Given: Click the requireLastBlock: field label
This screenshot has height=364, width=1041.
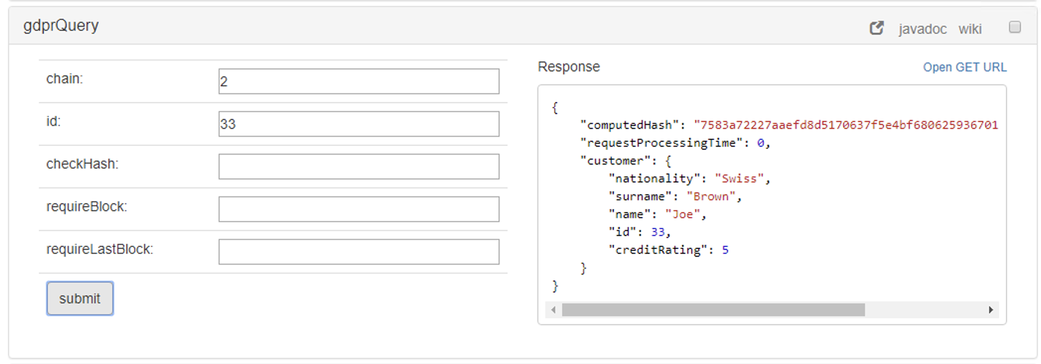Looking at the screenshot, I should click(x=100, y=249).
